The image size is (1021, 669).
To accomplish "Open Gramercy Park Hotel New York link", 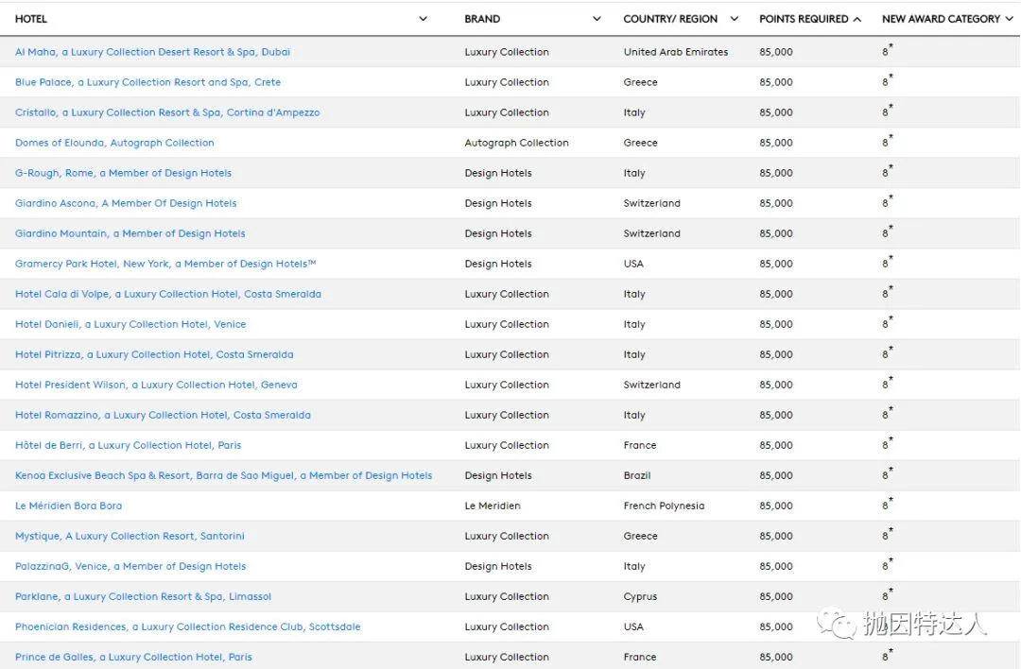I will pos(165,264).
